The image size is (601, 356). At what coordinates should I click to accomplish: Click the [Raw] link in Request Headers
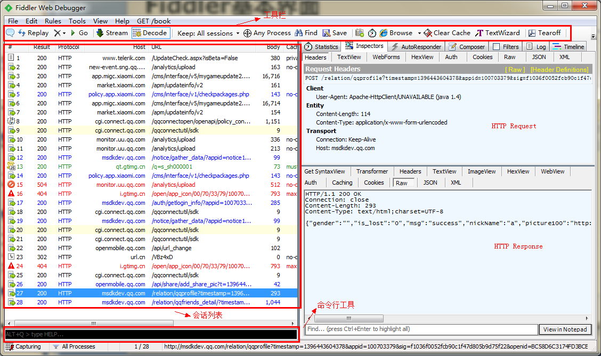(x=515, y=69)
